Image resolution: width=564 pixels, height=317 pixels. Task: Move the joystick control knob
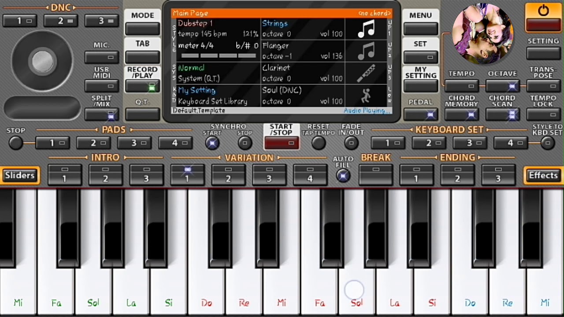click(42, 61)
